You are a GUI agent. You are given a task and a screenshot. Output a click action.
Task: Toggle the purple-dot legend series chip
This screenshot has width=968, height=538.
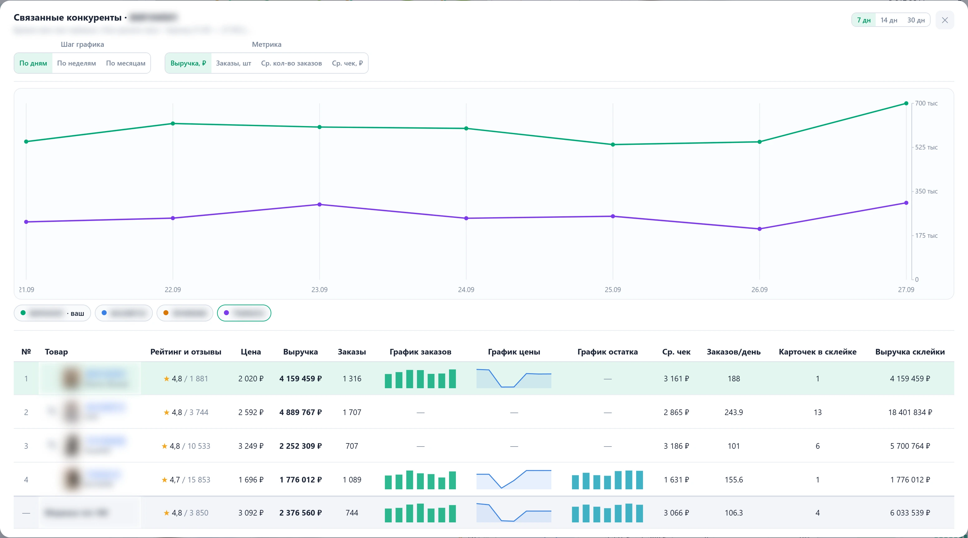pos(244,313)
